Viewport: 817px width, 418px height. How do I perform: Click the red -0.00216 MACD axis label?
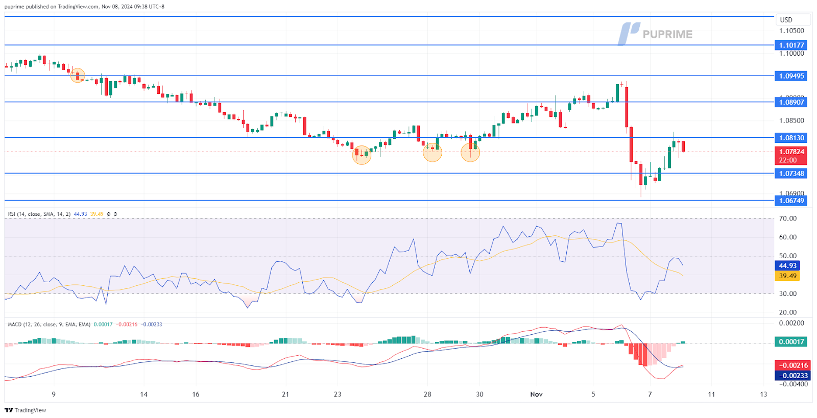pos(792,365)
